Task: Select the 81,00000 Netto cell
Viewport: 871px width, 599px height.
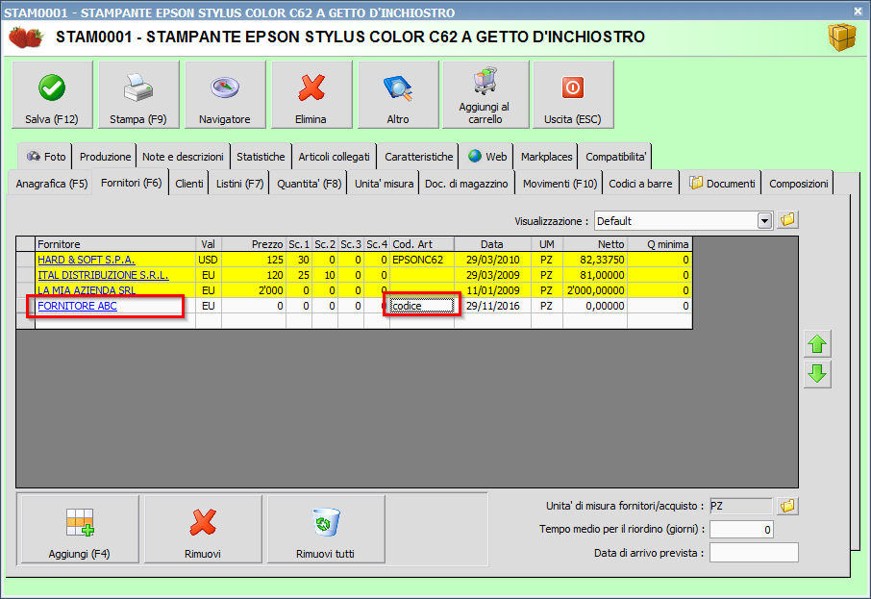Action: coord(595,275)
